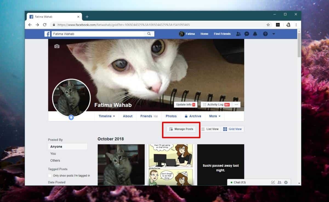Filter posts by 'Others' under Posted By

(x=55, y=160)
